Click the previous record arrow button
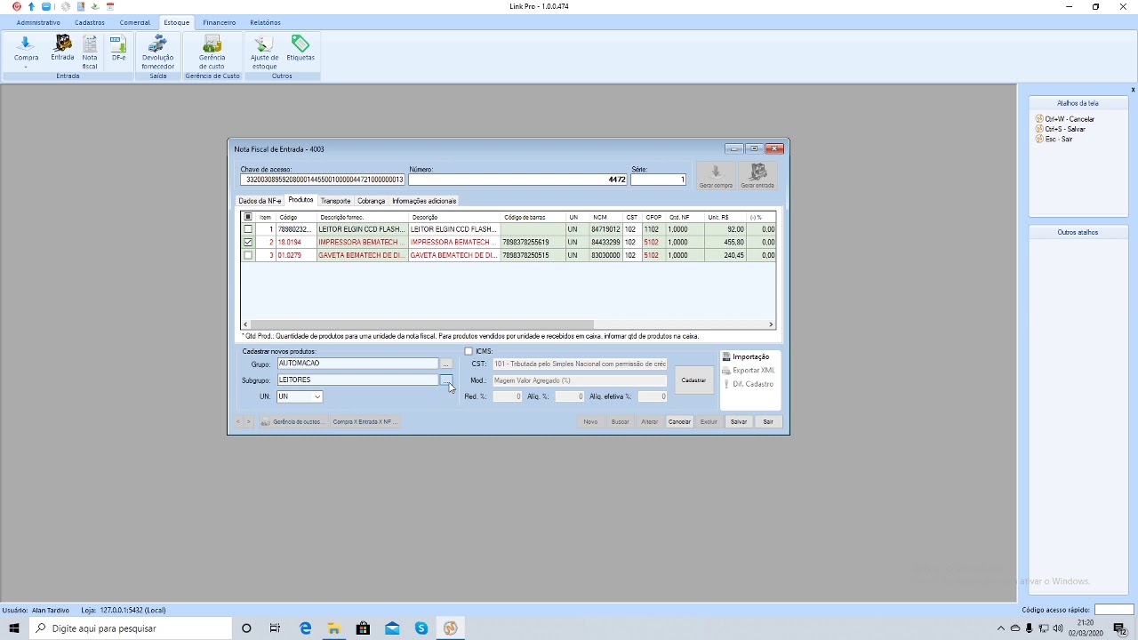 tap(238, 421)
